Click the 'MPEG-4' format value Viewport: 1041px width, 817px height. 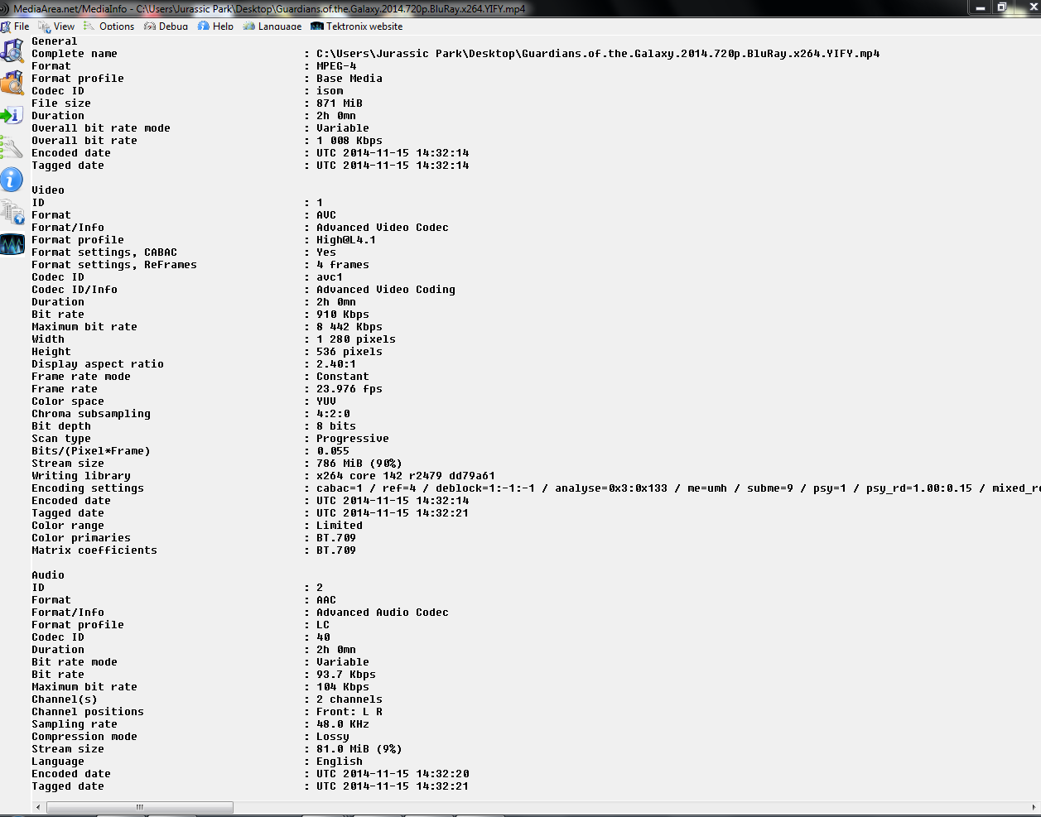click(x=336, y=66)
